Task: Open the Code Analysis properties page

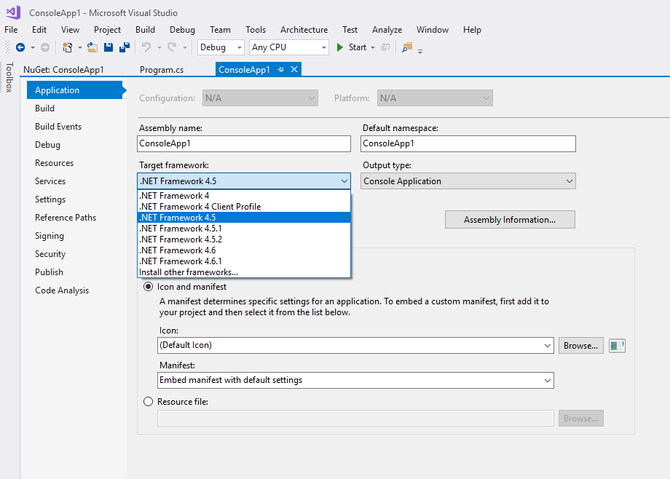Action: 62,290
